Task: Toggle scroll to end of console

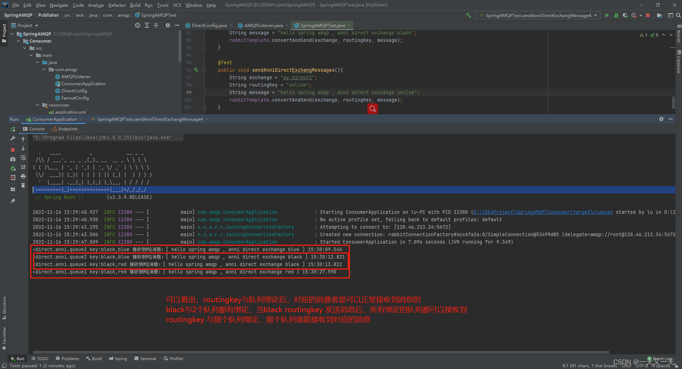Action: [x=23, y=167]
